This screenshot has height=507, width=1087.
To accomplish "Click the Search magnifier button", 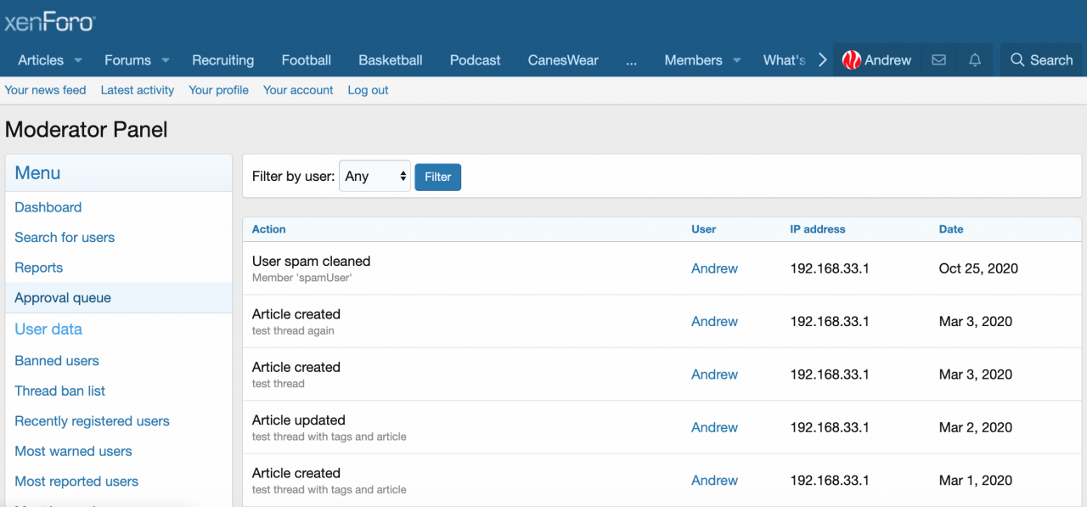I will coord(1041,60).
